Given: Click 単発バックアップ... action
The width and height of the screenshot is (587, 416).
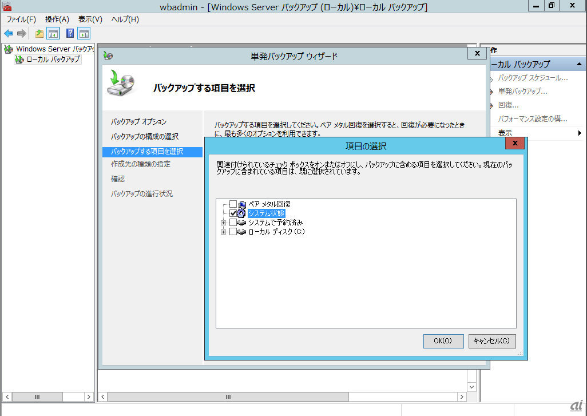Looking at the screenshot, I should [x=522, y=92].
